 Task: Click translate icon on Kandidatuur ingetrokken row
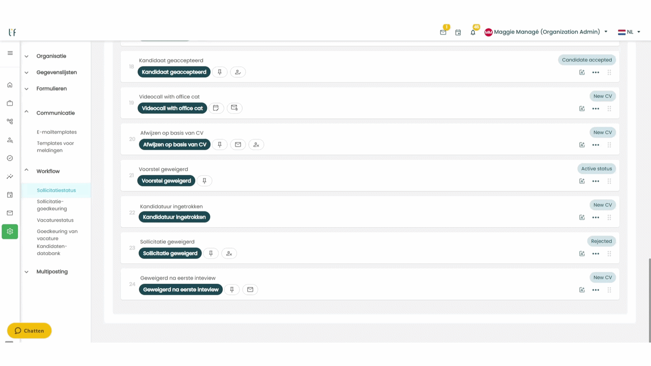coord(582,218)
